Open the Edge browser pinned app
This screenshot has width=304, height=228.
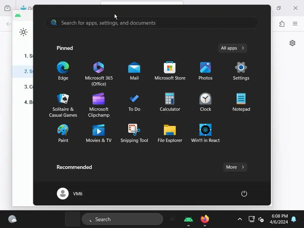point(63,71)
